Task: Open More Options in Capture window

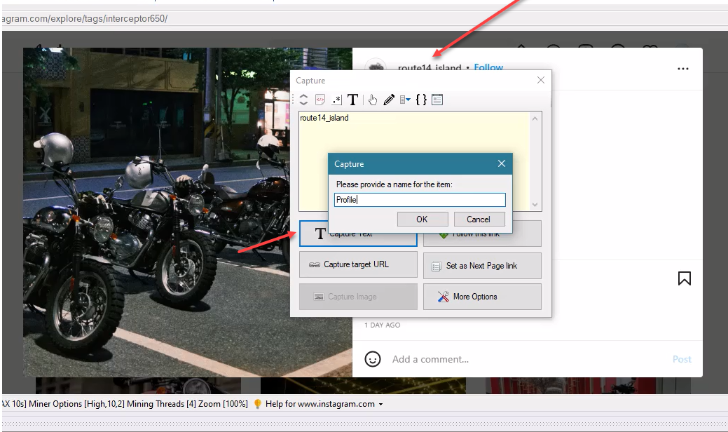Action: [x=482, y=297]
